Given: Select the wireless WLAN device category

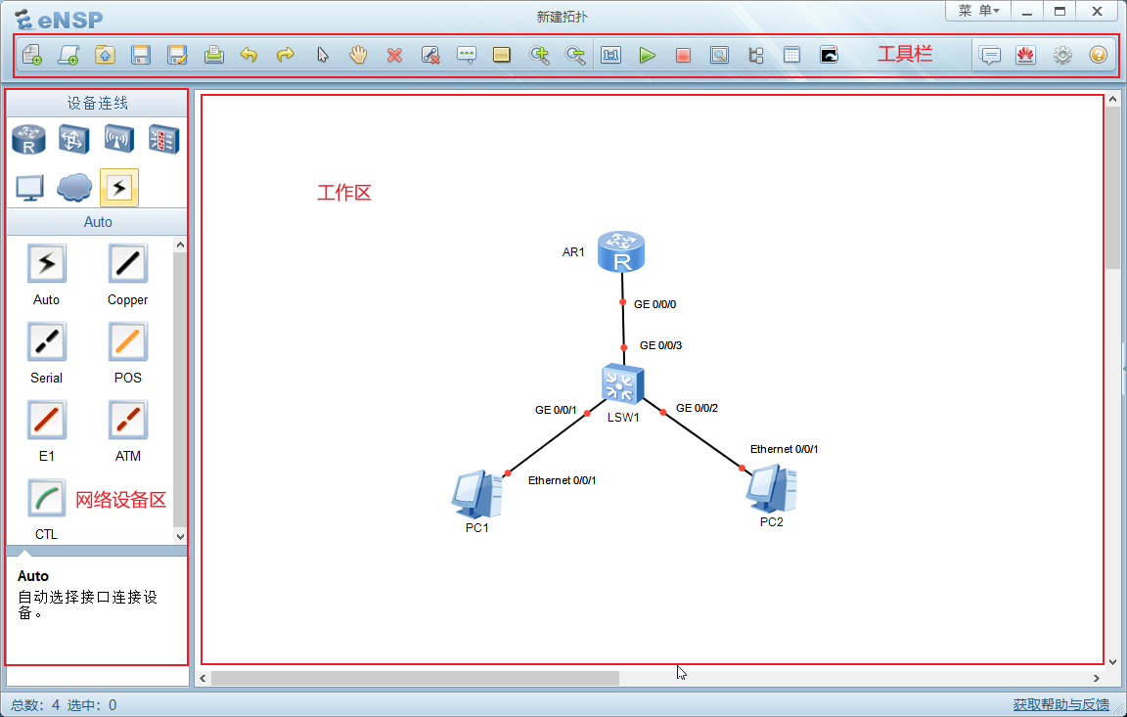Looking at the screenshot, I should [118, 139].
